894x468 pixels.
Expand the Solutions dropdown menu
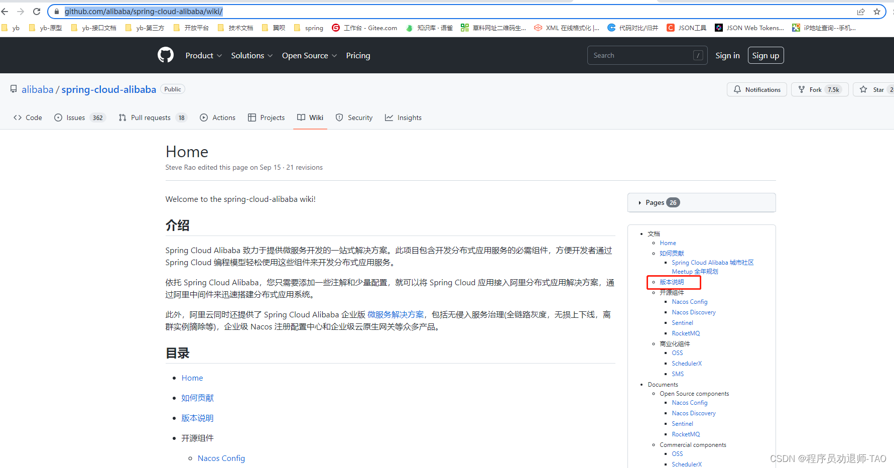coord(251,55)
